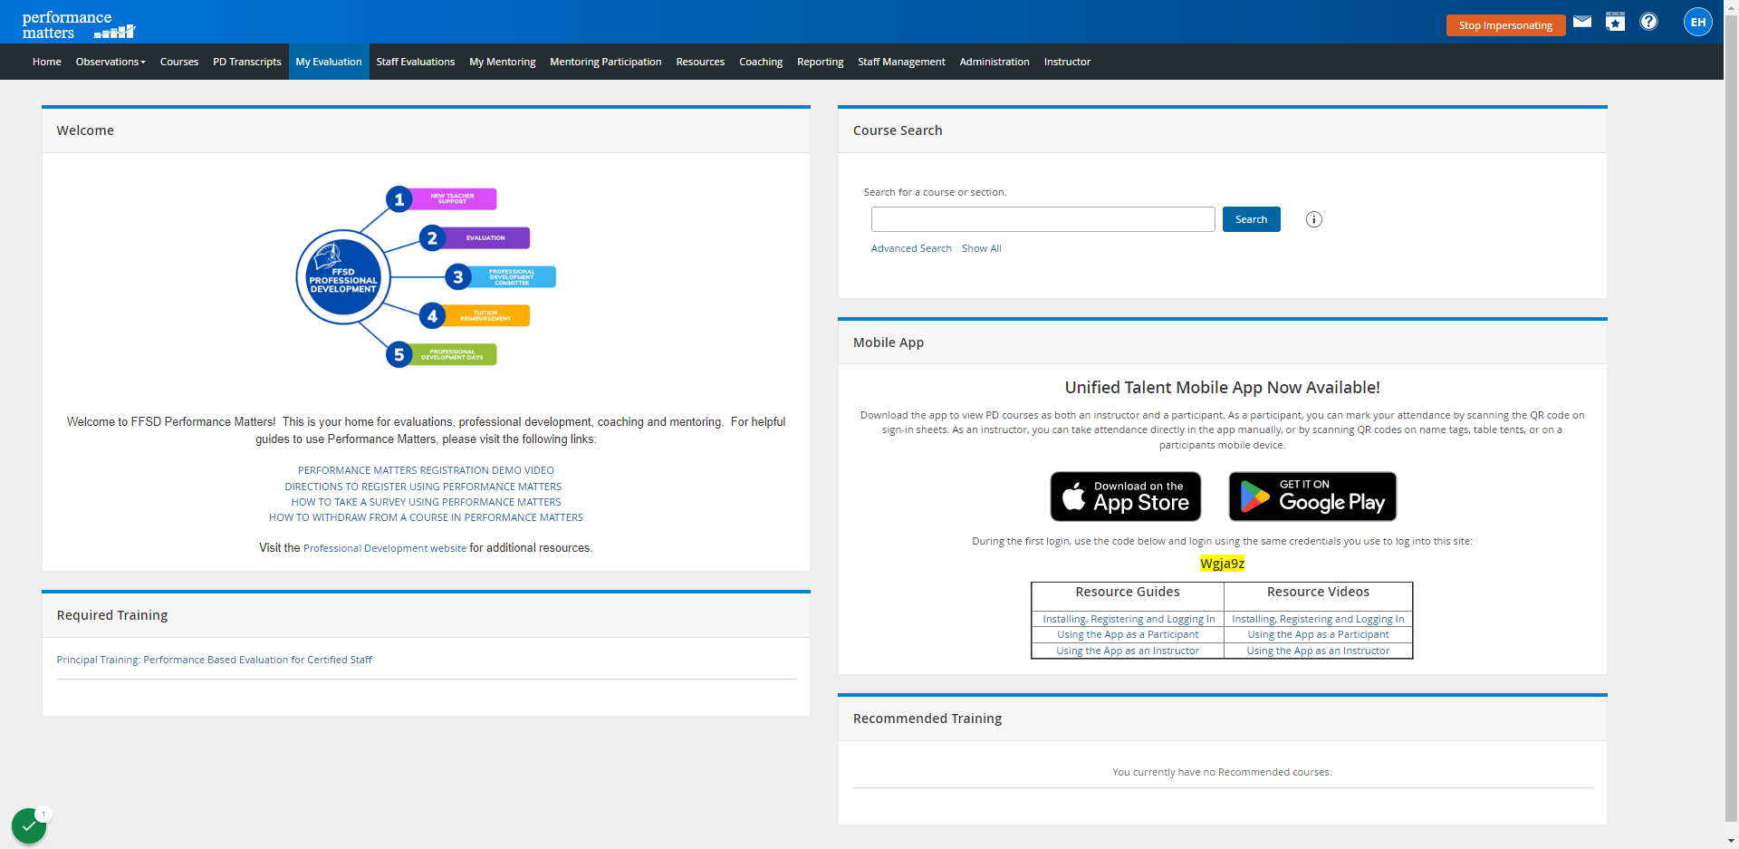This screenshot has height=849, width=1739.
Task: Click Download on the App Store badge
Action: point(1126,497)
